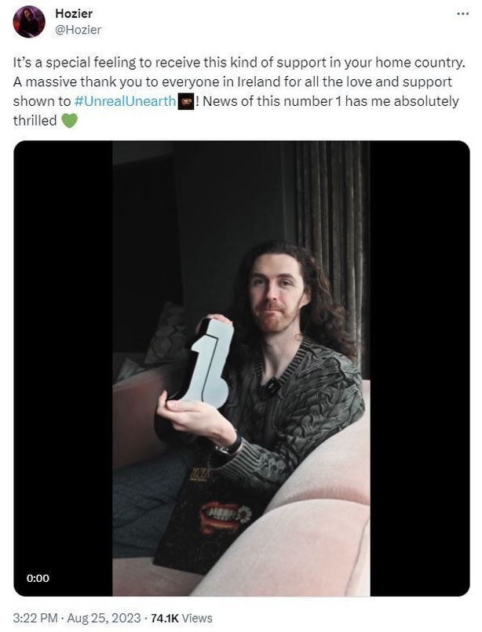
Task: View the 74.1K Views analytics
Action: 181,618
